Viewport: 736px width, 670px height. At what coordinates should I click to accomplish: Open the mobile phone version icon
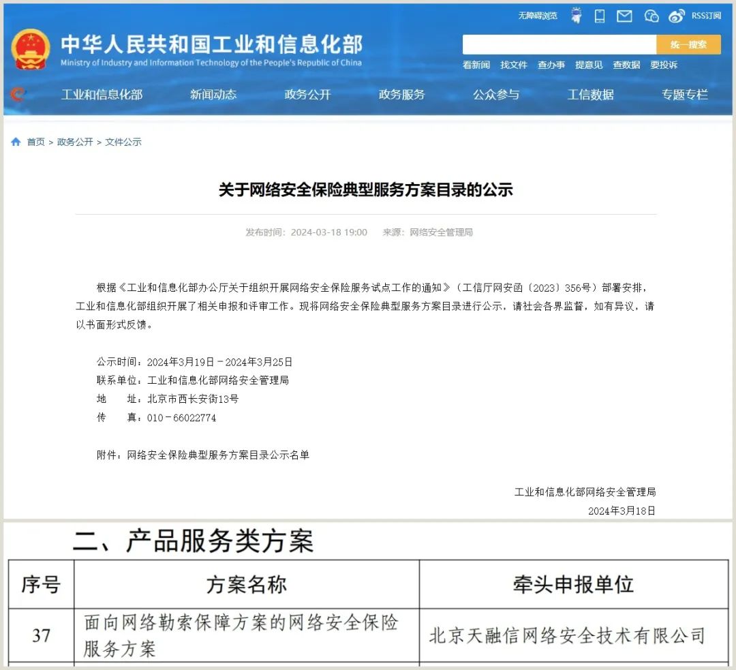tap(600, 16)
